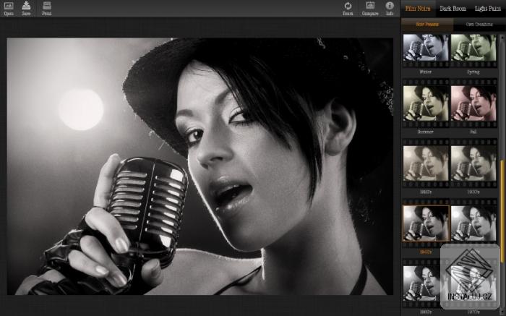Screen dimensions: 506x316
Task: Apply the Spring preset thumbnail
Action: coord(473,48)
